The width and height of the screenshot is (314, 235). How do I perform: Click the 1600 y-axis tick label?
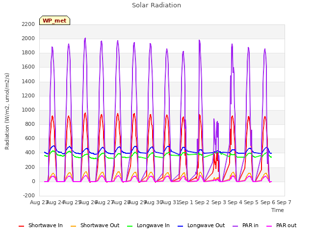pyautogui.click(x=28, y=67)
